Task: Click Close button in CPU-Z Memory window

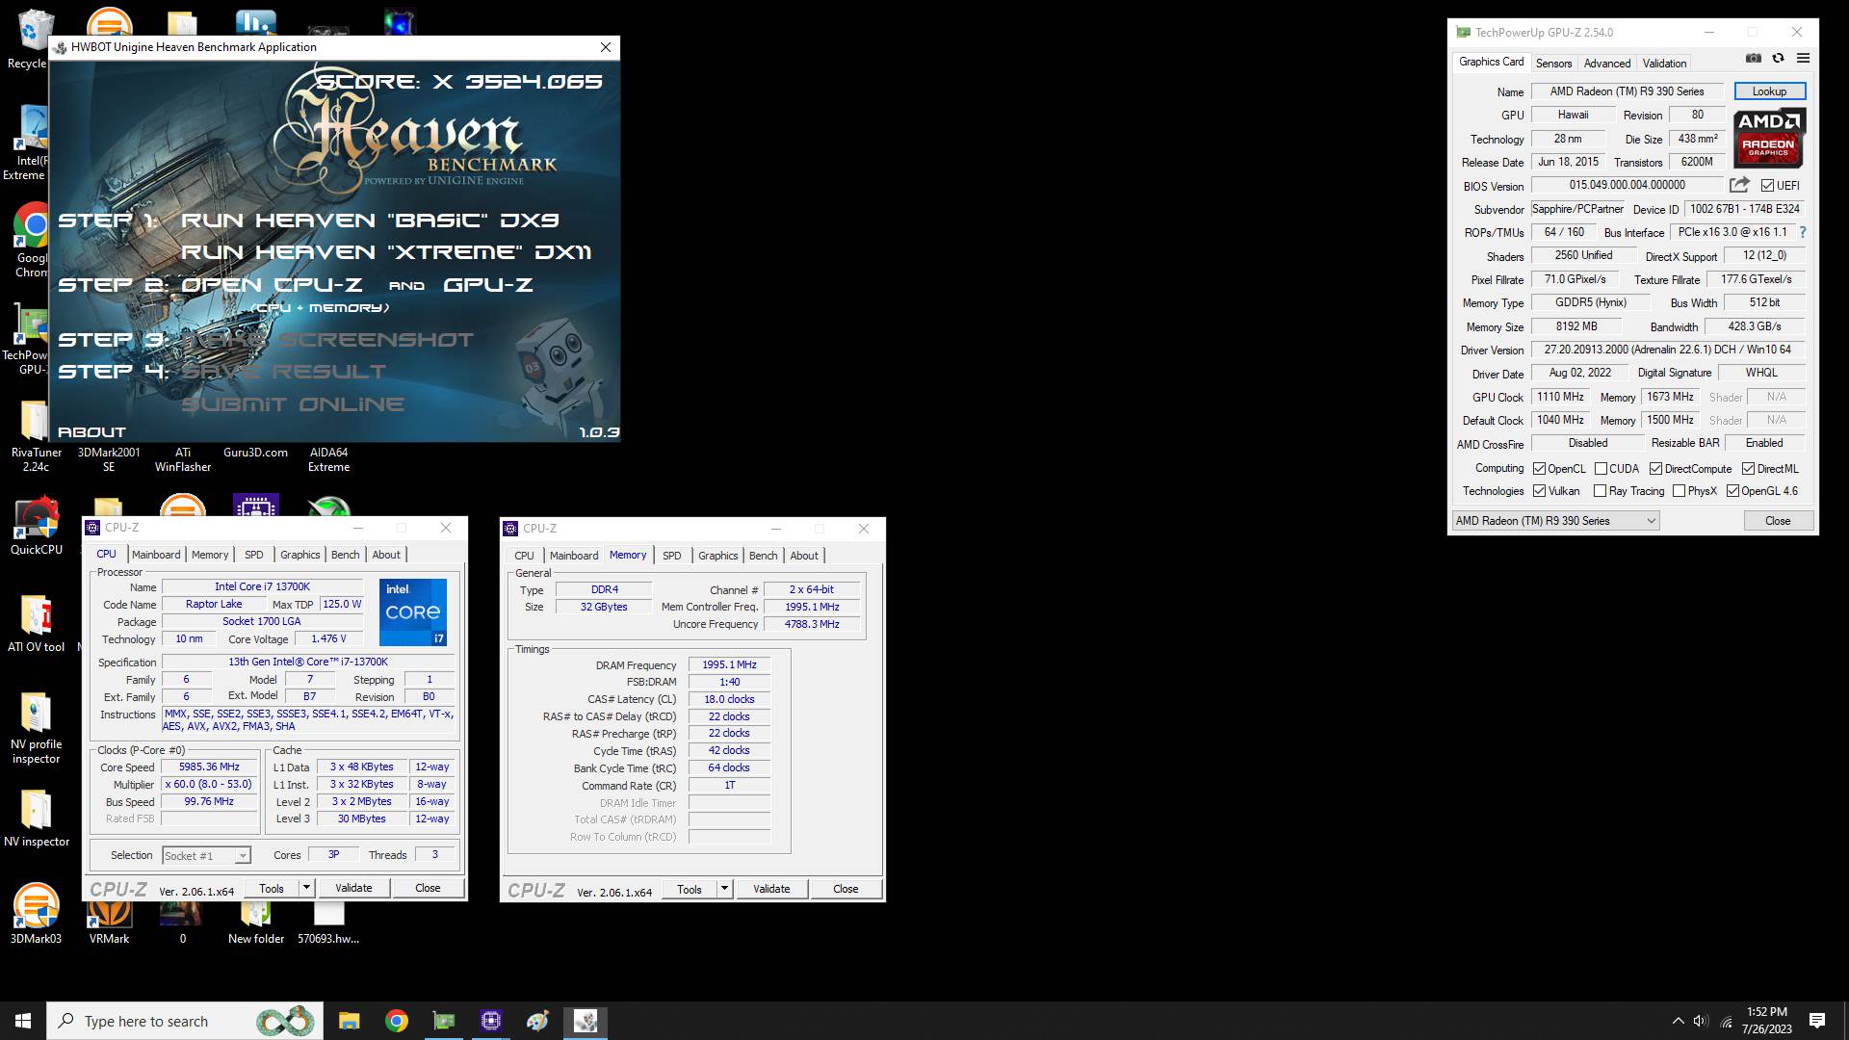Action: [x=846, y=889]
